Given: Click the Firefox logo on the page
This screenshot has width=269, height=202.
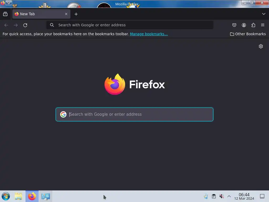Looking at the screenshot, I should coord(135,84).
